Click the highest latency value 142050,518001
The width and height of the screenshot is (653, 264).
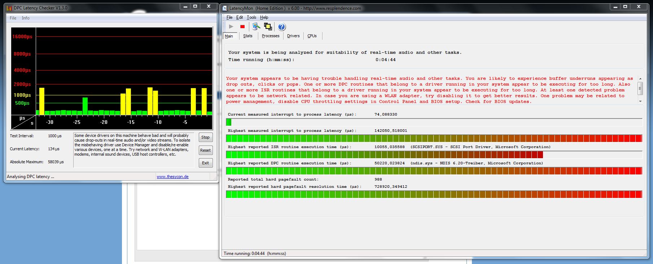pyautogui.click(x=391, y=131)
